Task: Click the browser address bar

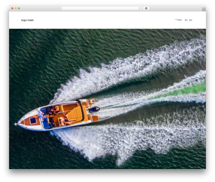Action: point(101,9)
